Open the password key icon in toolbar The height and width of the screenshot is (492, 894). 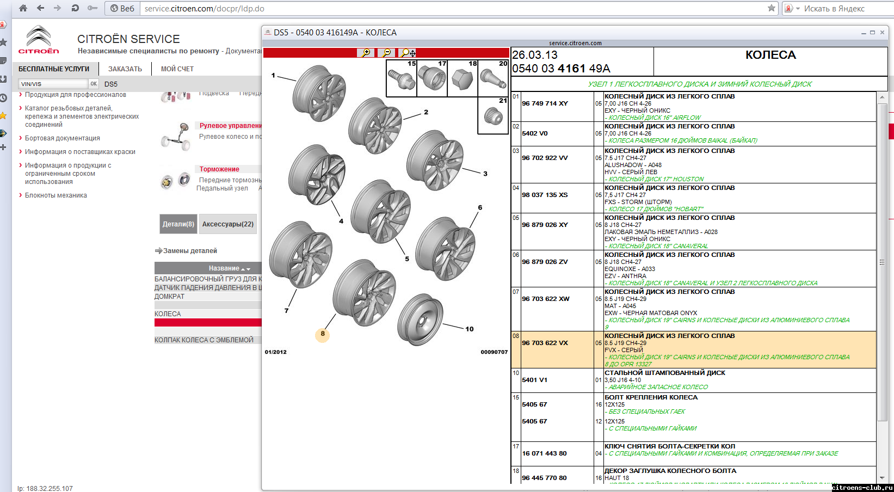pyautogui.click(x=93, y=8)
